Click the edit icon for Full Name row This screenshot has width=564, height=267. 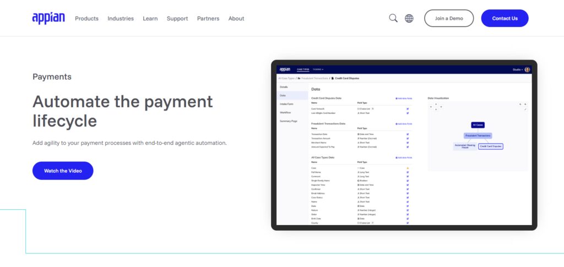(x=408, y=172)
